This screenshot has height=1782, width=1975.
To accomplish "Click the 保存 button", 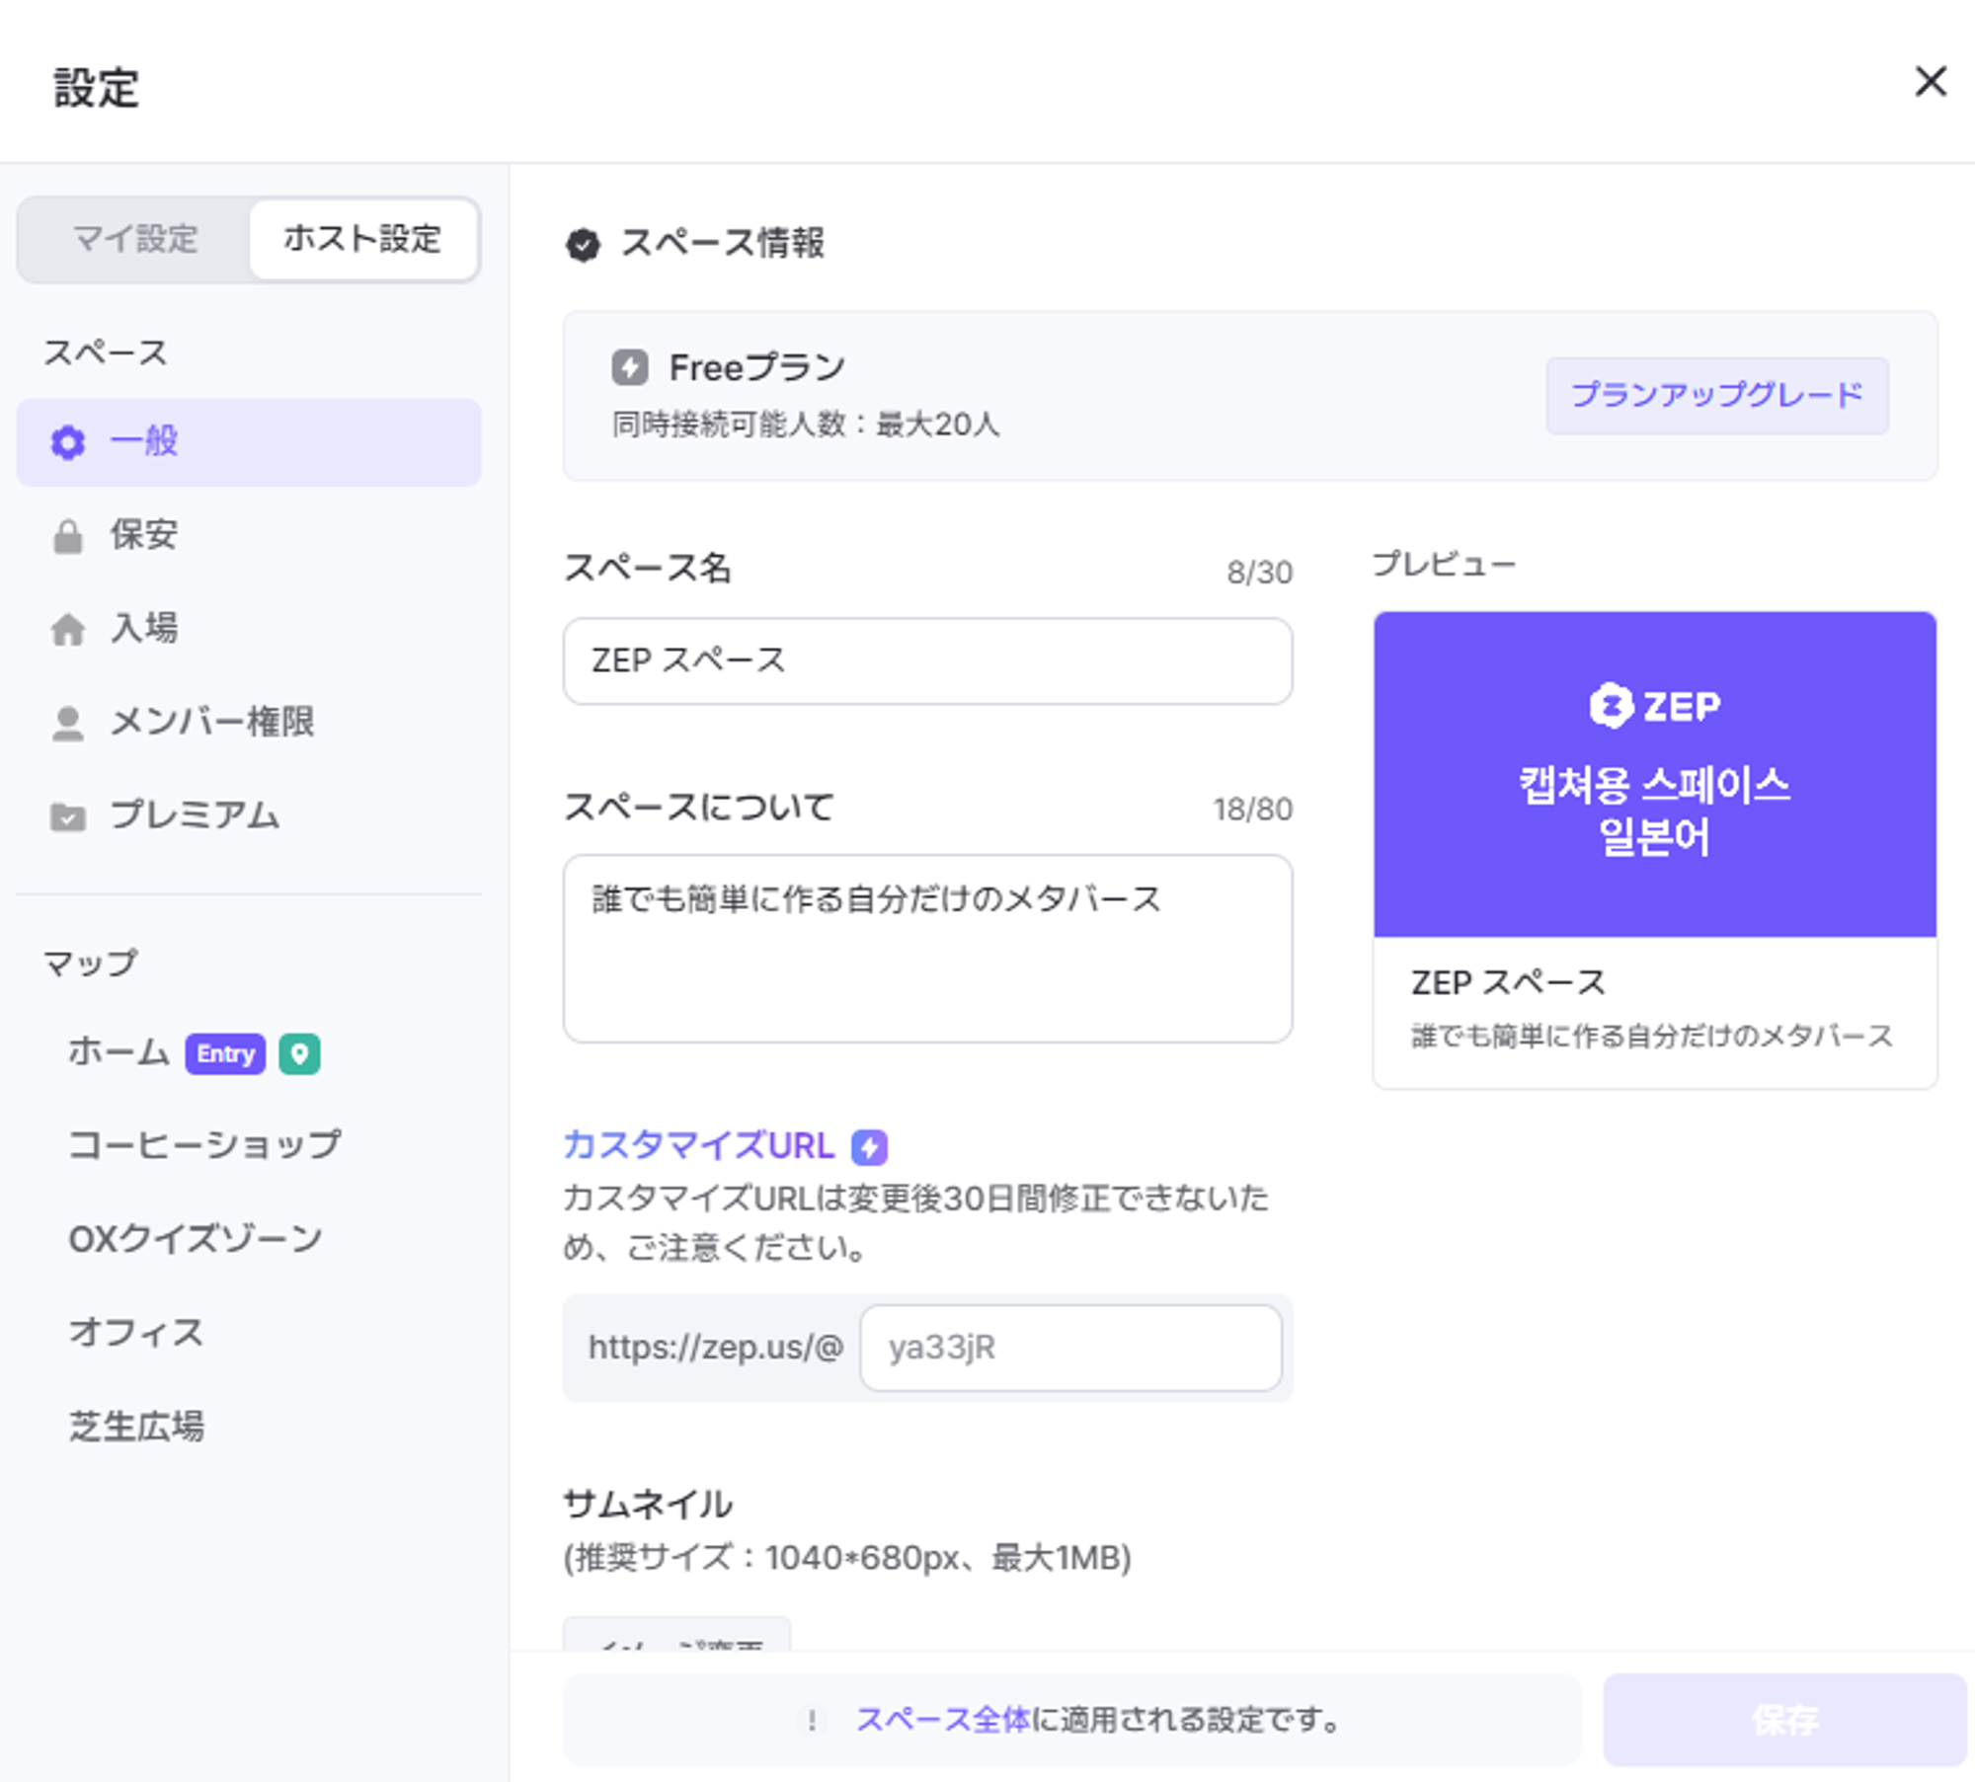I will click(x=1783, y=1719).
